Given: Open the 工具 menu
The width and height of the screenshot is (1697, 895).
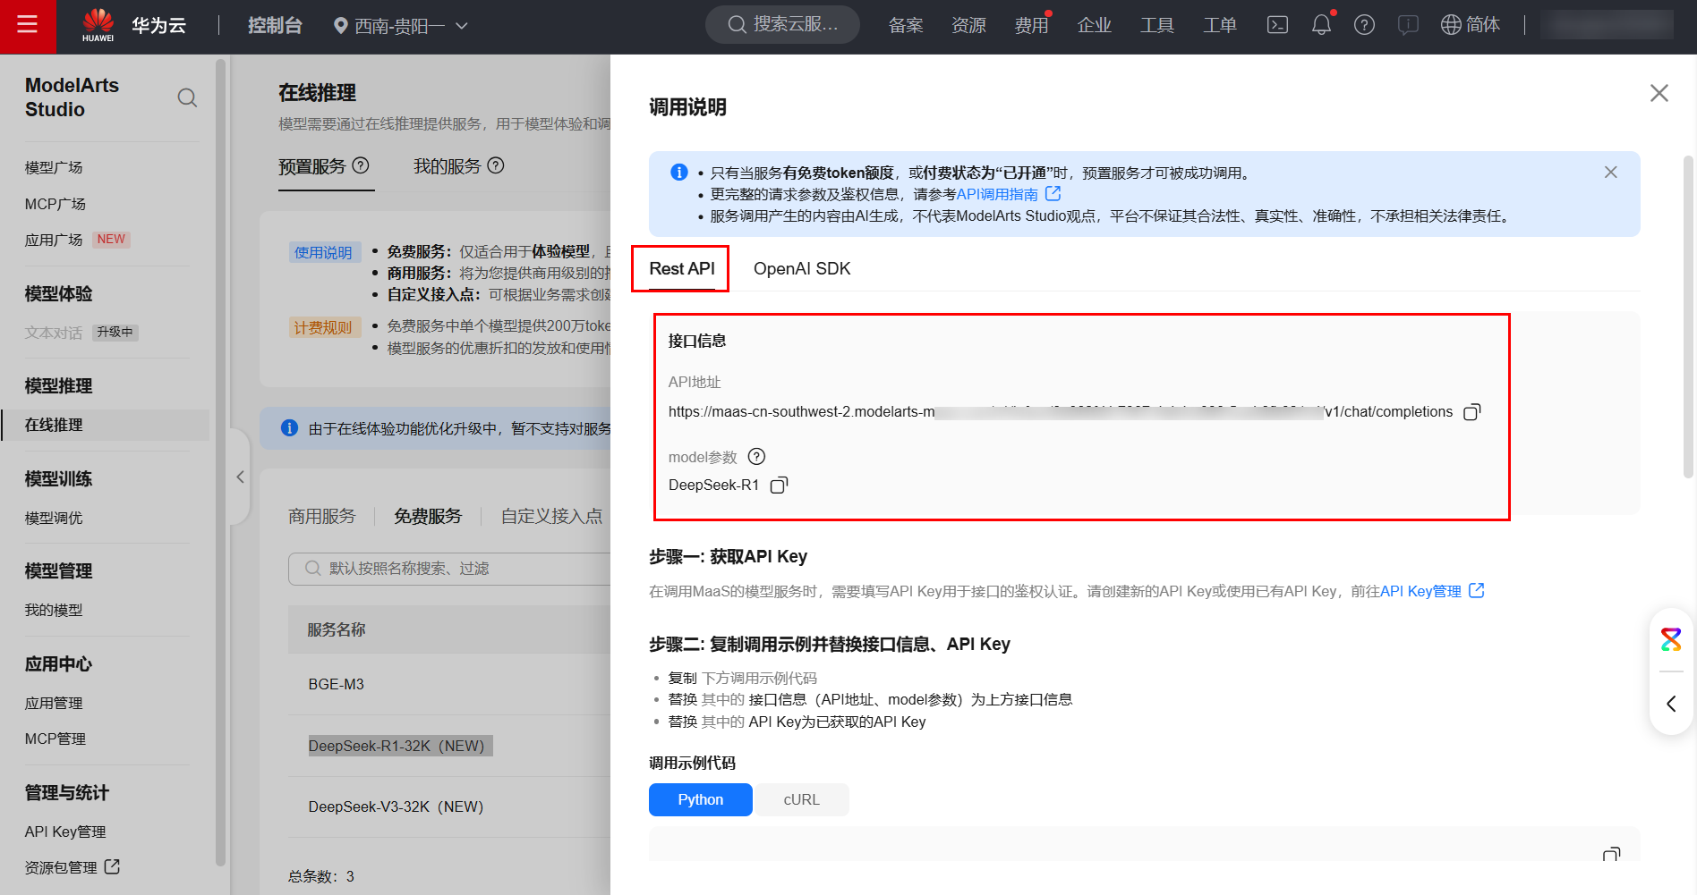Looking at the screenshot, I should point(1156,25).
